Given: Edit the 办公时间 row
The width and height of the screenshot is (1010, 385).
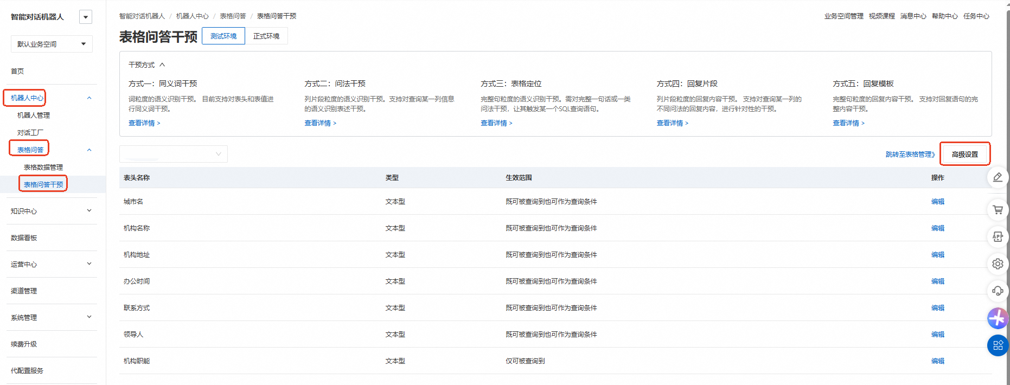Looking at the screenshot, I should [x=938, y=281].
